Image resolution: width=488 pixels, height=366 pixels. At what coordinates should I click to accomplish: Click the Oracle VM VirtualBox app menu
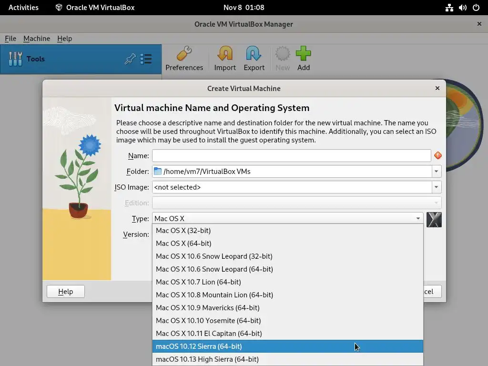point(95,8)
